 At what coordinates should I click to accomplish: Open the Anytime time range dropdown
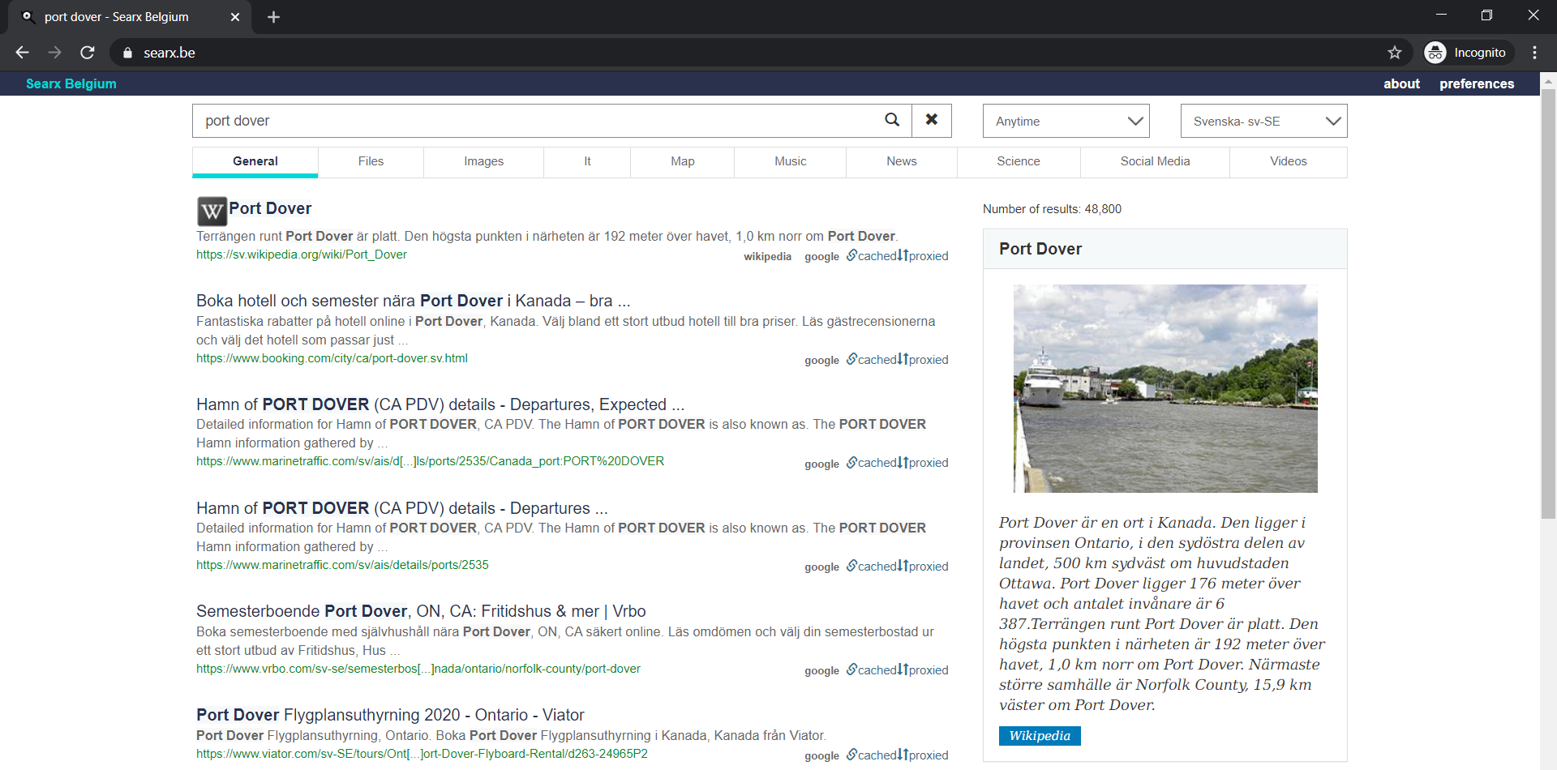[x=1066, y=121]
